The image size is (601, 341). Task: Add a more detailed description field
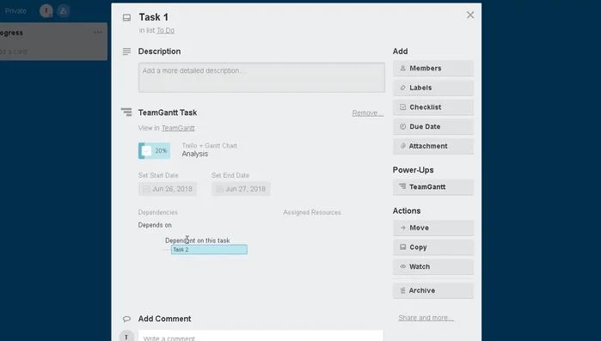pos(261,77)
